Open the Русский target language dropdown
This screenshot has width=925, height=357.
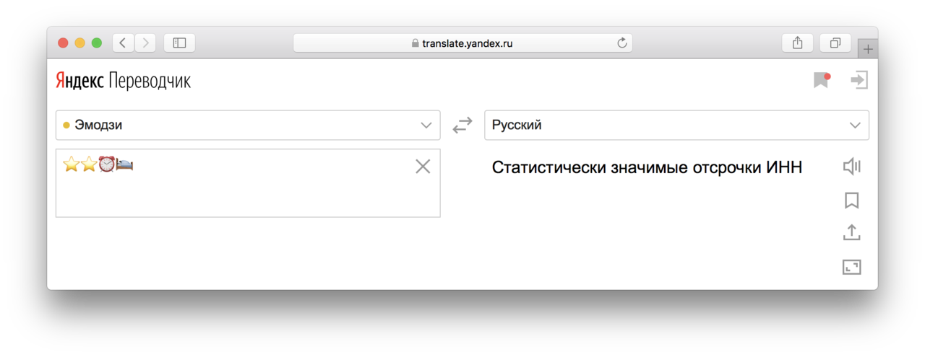point(676,125)
